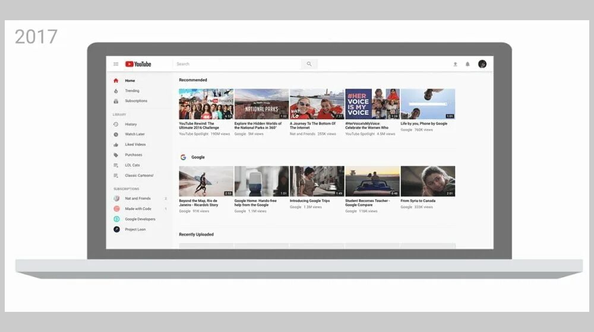Click the Nat and Friends channel avatar

(x=116, y=199)
